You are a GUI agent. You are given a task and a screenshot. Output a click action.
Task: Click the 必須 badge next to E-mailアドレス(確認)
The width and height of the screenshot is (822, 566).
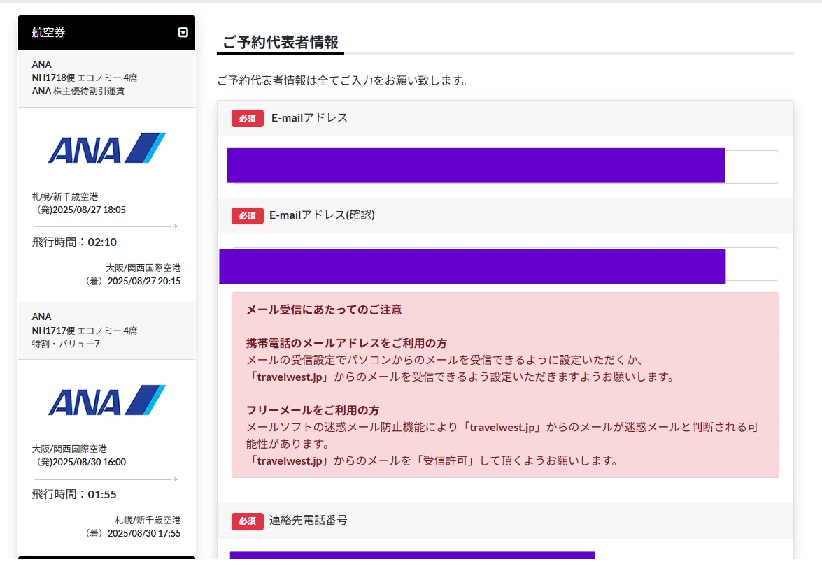point(248,216)
